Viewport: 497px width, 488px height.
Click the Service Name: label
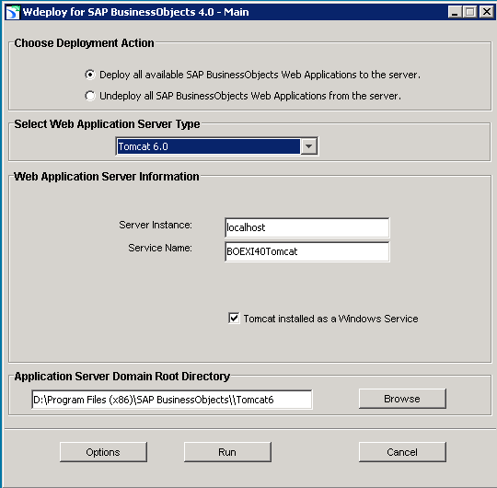(160, 248)
